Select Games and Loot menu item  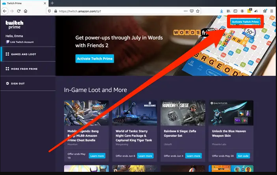coord(28,54)
